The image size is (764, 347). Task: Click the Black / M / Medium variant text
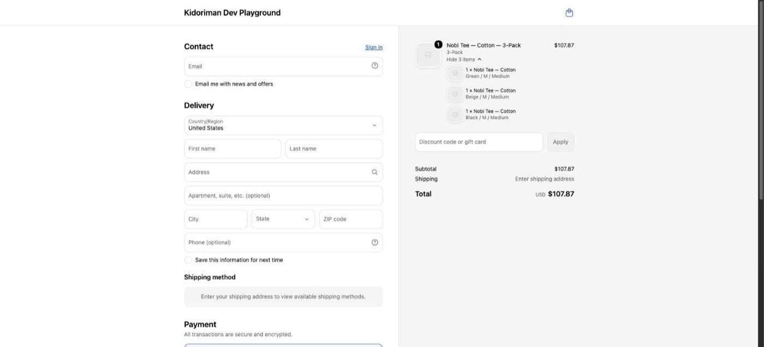click(x=487, y=118)
